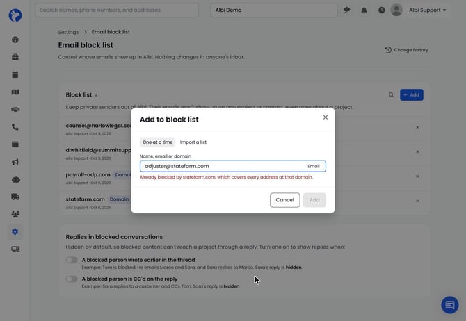
Task: Open the Albi Demo location selector
Action: pos(274,10)
